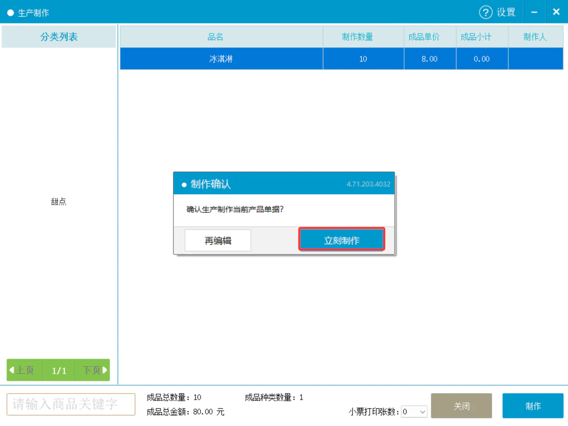The width and height of the screenshot is (568, 426).
Task: Open help via the question mark icon
Action: [485, 12]
